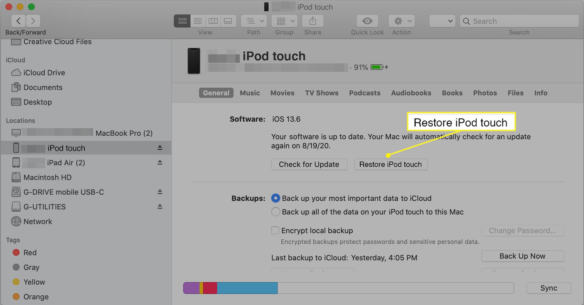Select Macintosh HD drive
The height and width of the screenshot is (305, 584).
[41, 177]
